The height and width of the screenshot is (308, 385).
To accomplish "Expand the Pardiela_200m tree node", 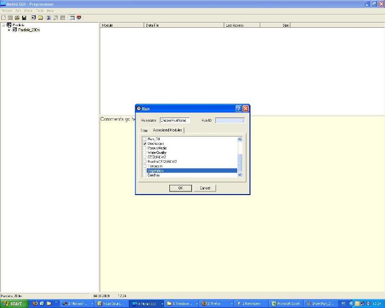I will 9,30.
